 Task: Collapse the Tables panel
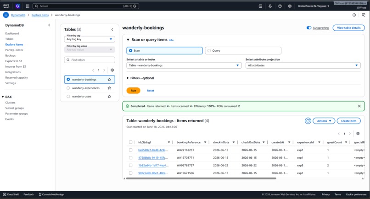[112, 29]
